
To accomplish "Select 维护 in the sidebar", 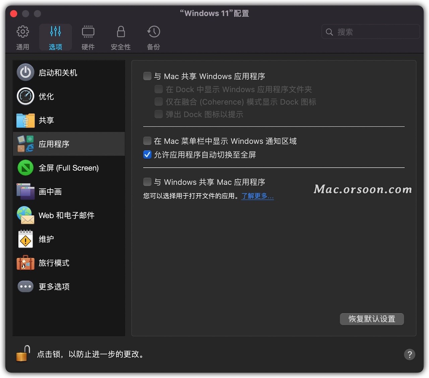I will click(x=69, y=239).
